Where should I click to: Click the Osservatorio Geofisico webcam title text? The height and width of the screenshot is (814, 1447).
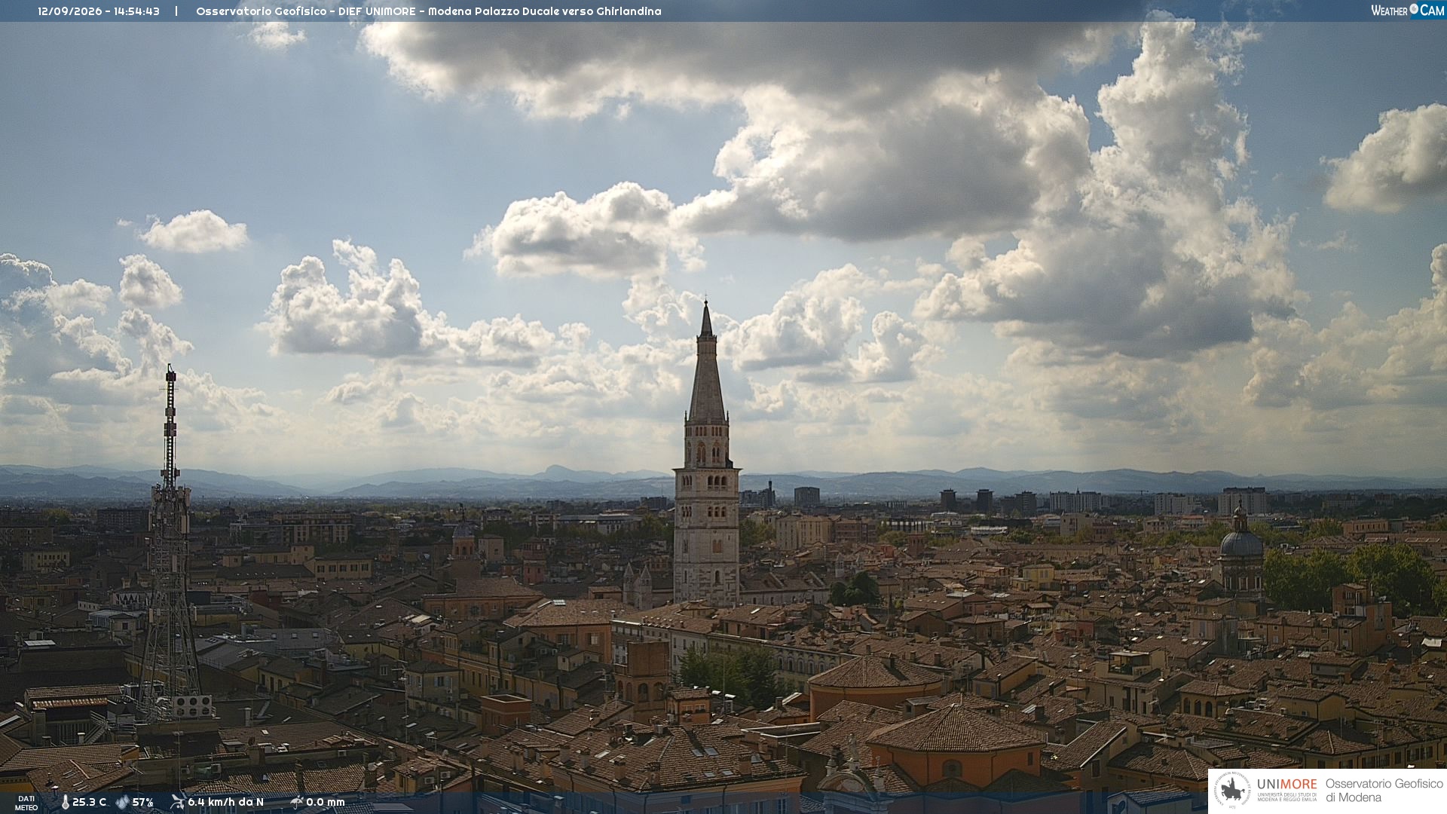[428, 11]
